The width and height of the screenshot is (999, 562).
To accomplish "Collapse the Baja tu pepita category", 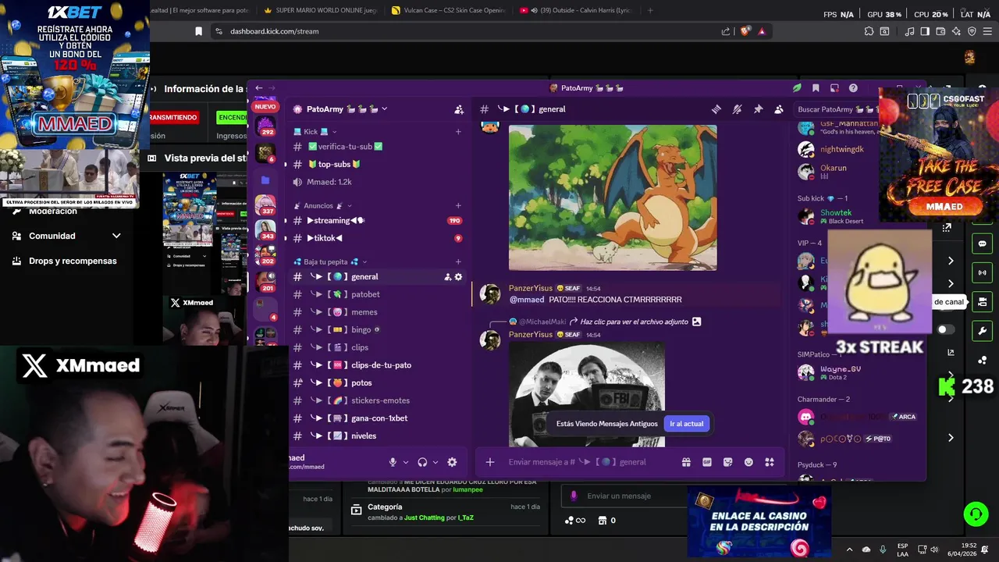I will (331, 261).
